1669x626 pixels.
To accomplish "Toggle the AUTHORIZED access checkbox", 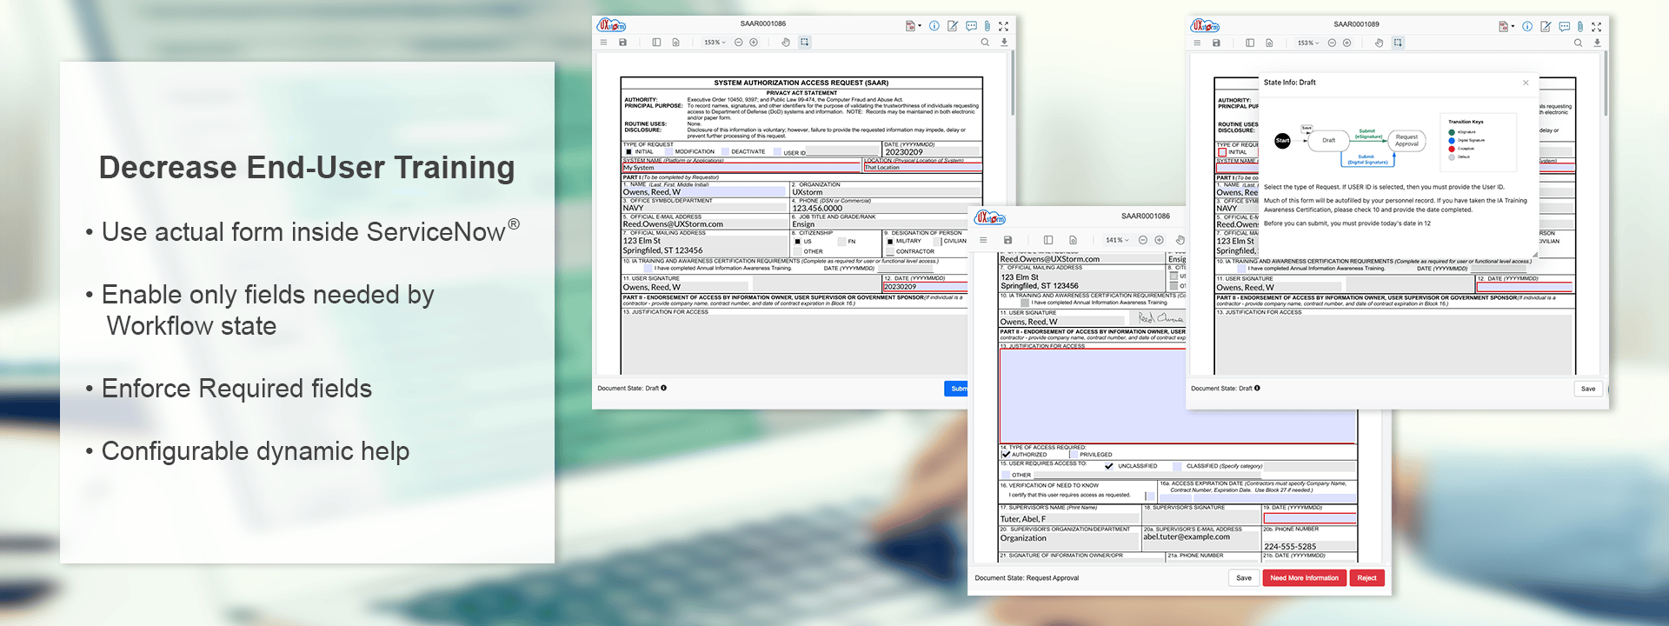I will click(1006, 454).
